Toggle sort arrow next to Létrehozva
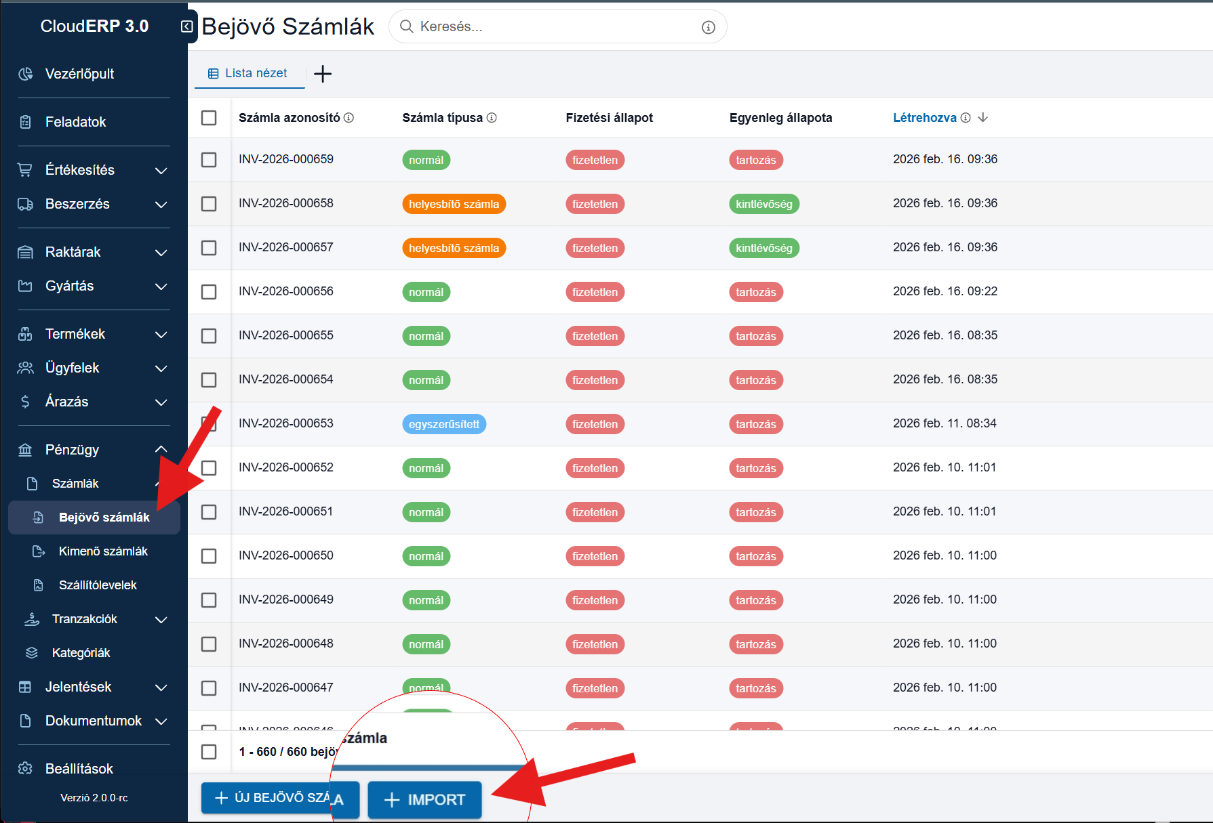The image size is (1213, 823). pyautogui.click(x=983, y=118)
